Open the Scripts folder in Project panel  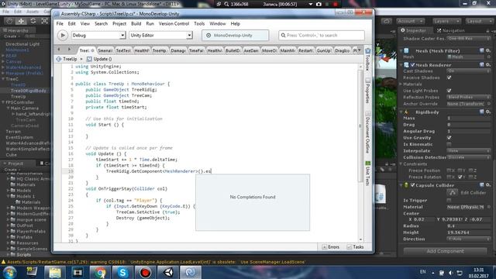pyautogui.click(x=24, y=255)
